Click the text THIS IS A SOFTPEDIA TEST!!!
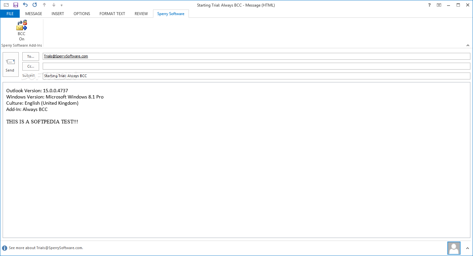473x256 pixels. [x=42, y=122]
